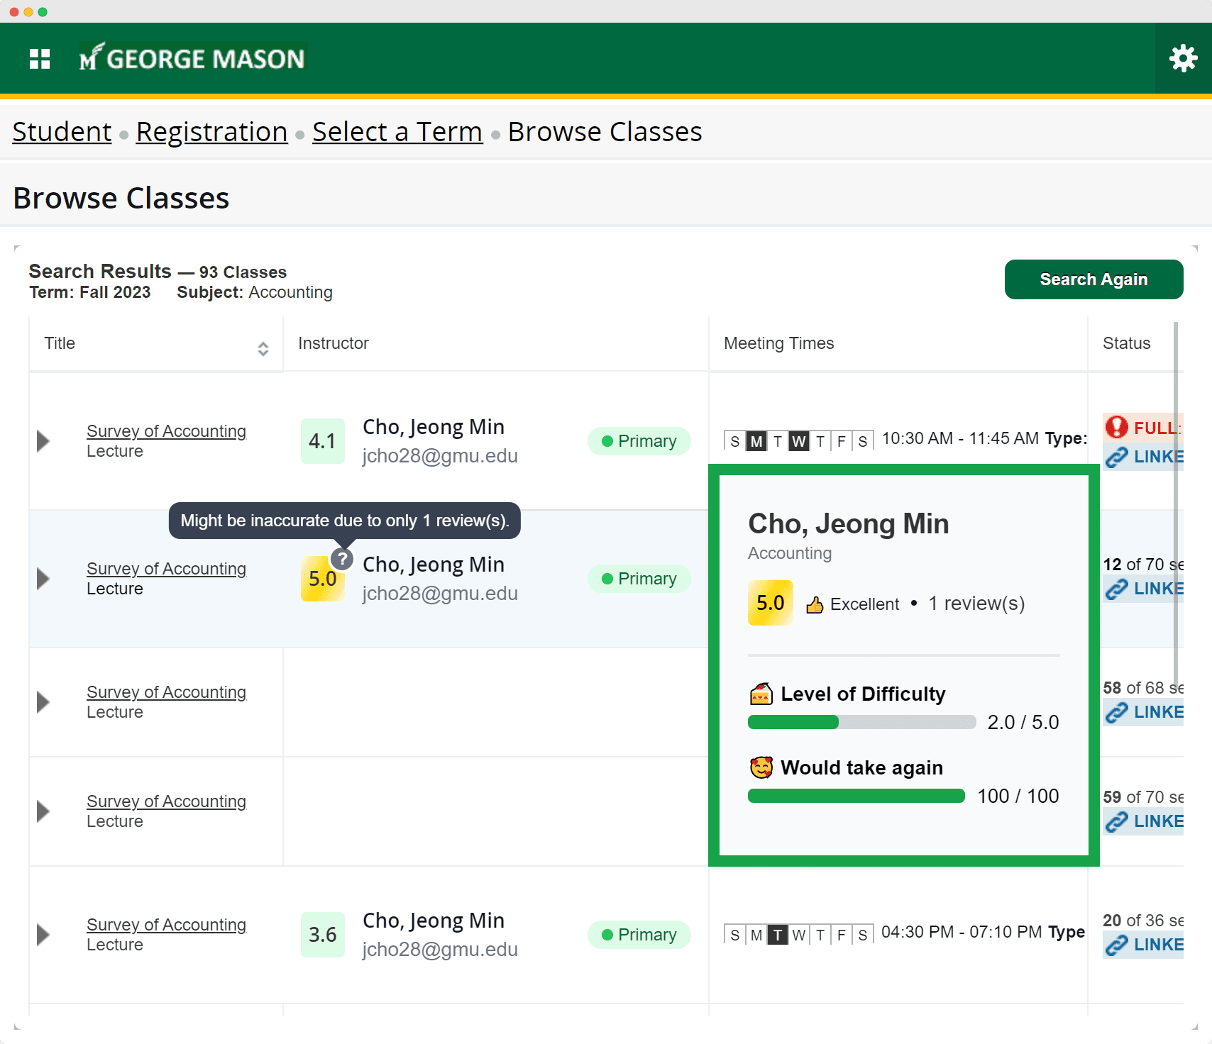This screenshot has height=1044, width=1212.
Task: Click Search Again button
Action: [1093, 279]
